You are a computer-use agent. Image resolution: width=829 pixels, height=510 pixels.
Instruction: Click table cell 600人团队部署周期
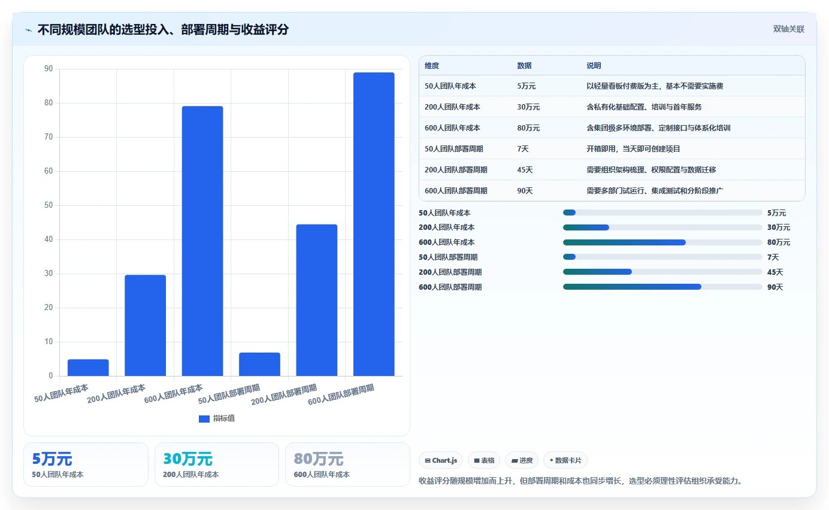point(456,191)
